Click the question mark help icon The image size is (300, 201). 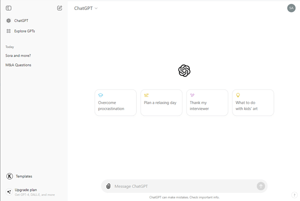pyautogui.click(x=294, y=195)
